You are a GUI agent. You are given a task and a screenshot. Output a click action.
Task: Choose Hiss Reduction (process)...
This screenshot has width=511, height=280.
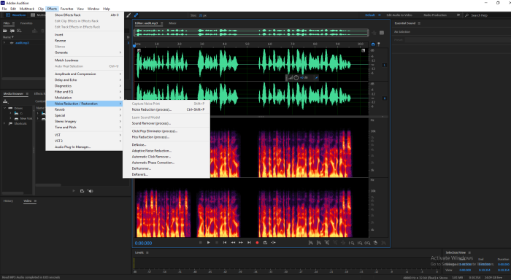[x=166, y=137]
